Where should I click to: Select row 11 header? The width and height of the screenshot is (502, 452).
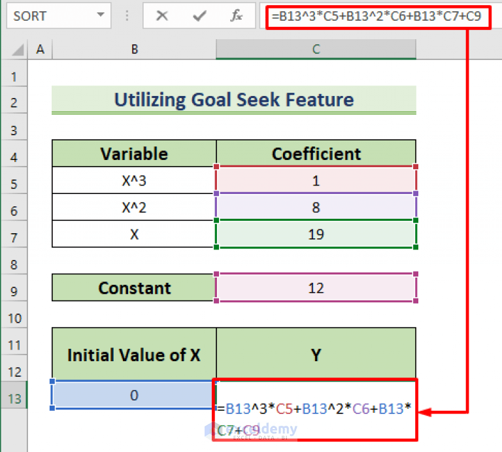[14, 342]
